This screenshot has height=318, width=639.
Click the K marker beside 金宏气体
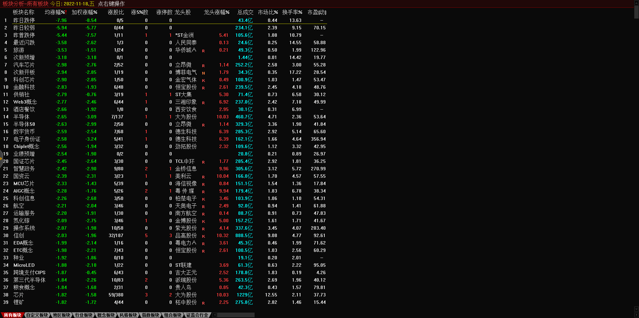[x=203, y=81]
